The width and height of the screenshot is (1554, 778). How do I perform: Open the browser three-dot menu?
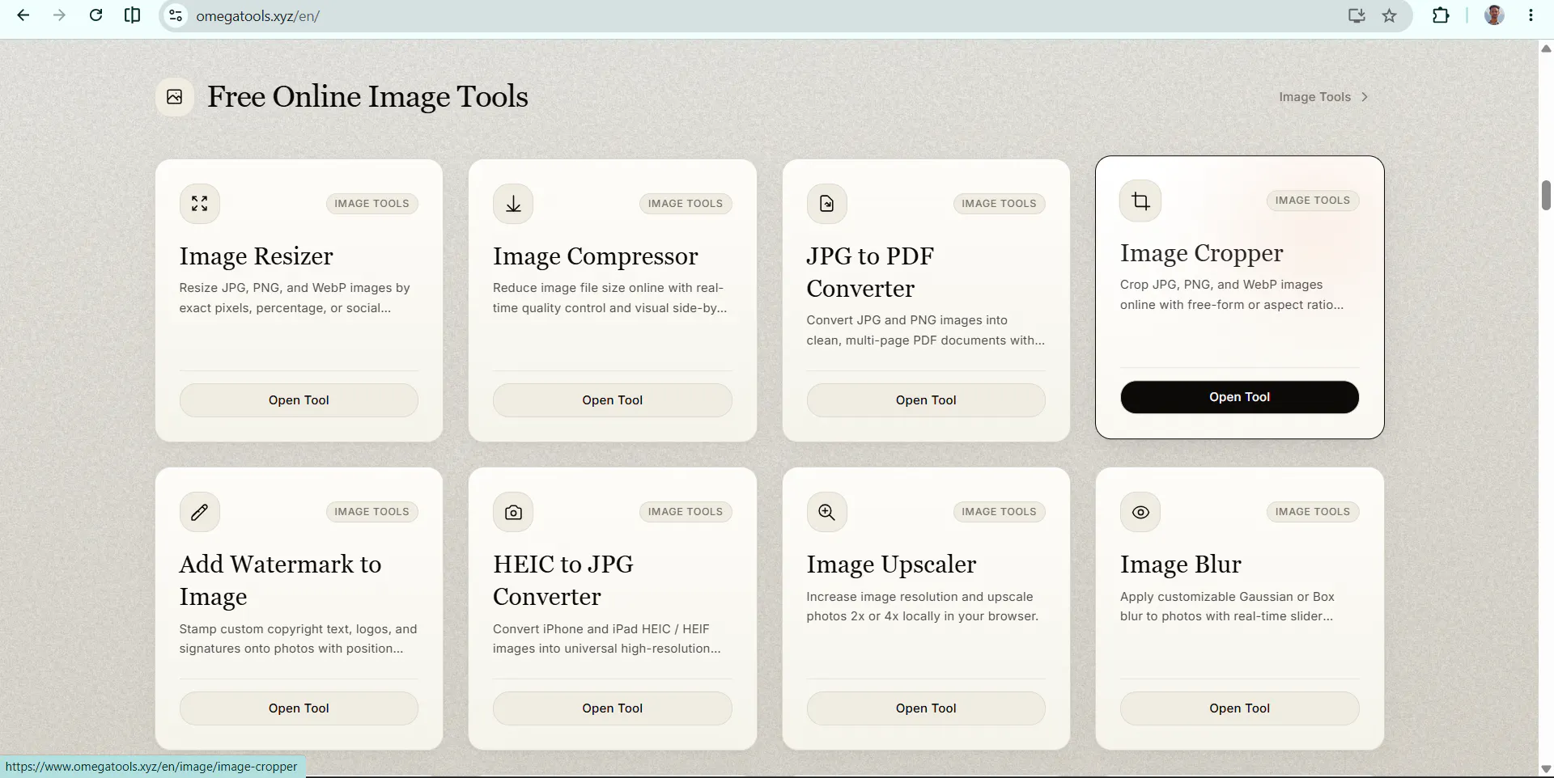point(1531,15)
